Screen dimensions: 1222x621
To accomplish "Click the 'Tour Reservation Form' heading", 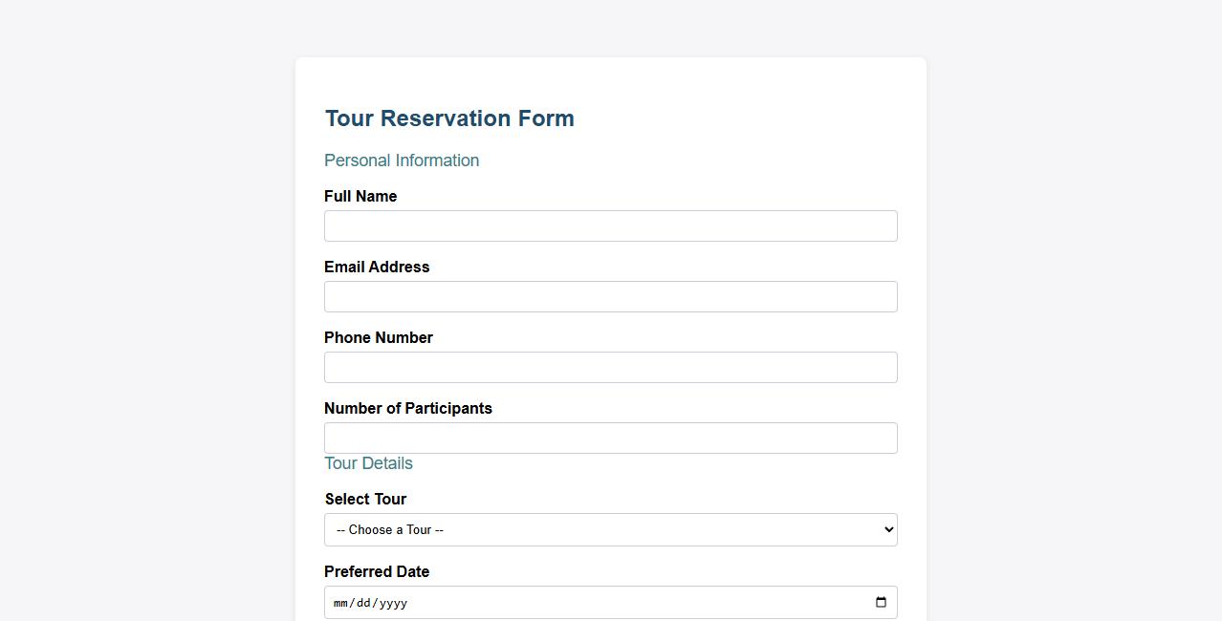I will point(448,118).
